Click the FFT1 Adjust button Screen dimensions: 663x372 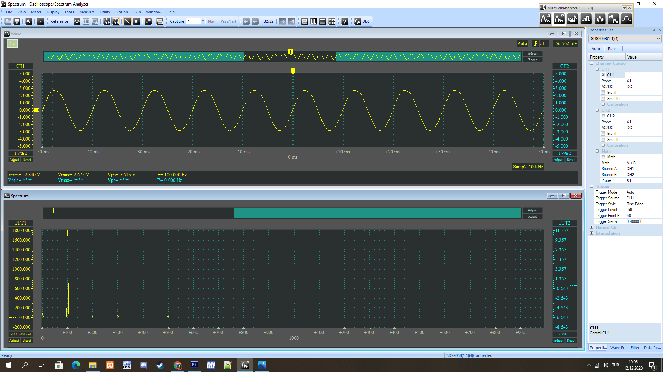[x=14, y=340]
